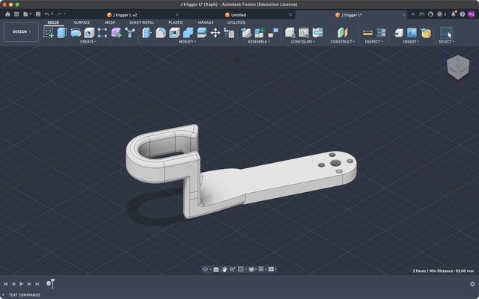Viewport: 479px width, 299px height.
Task: Activate the Select window tool icon
Action: tap(446, 33)
